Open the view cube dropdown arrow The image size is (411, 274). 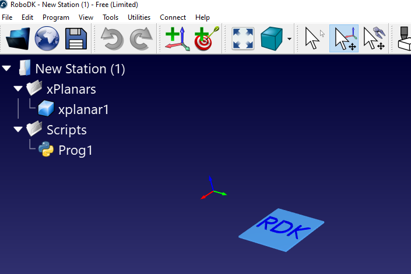(x=289, y=39)
